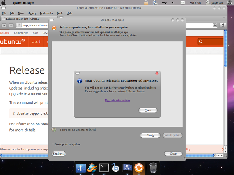Open Firefox History menu
Image resolution: width=234 pixels, height=175 pixels.
click(x=32, y=13)
